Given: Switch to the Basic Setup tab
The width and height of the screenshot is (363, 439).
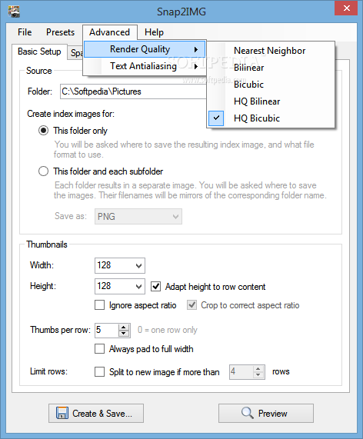Looking at the screenshot, I should pos(39,52).
